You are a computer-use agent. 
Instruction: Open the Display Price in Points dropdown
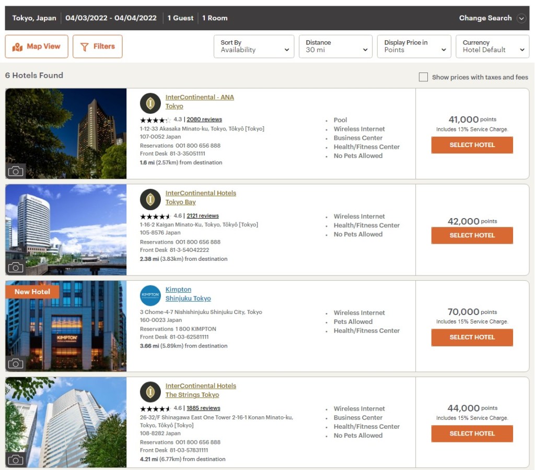[414, 46]
